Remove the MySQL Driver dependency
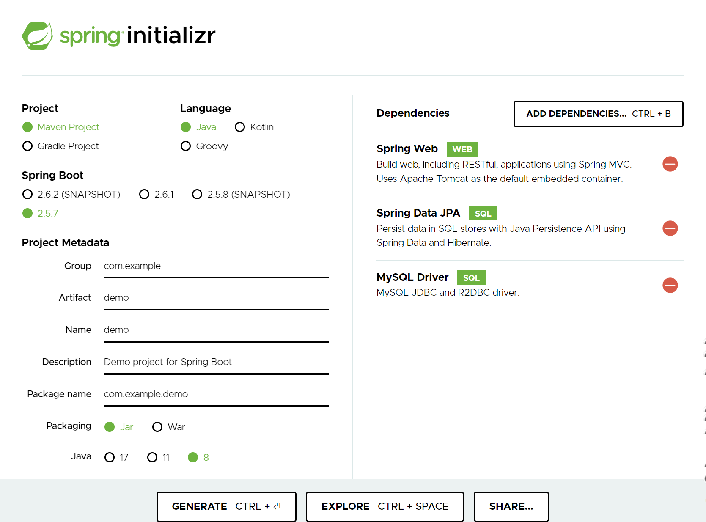This screenshot has width=706, height=522. click(670, 285)
